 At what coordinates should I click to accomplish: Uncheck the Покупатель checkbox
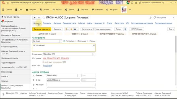pos(64,41)
